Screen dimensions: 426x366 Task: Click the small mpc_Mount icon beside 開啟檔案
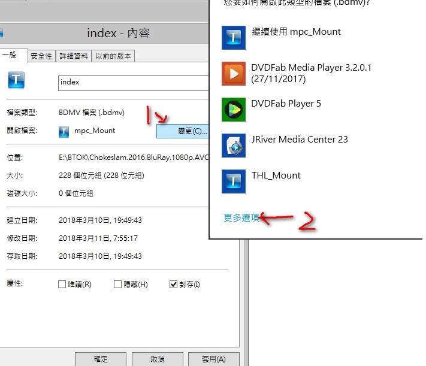tap(64, 132)
